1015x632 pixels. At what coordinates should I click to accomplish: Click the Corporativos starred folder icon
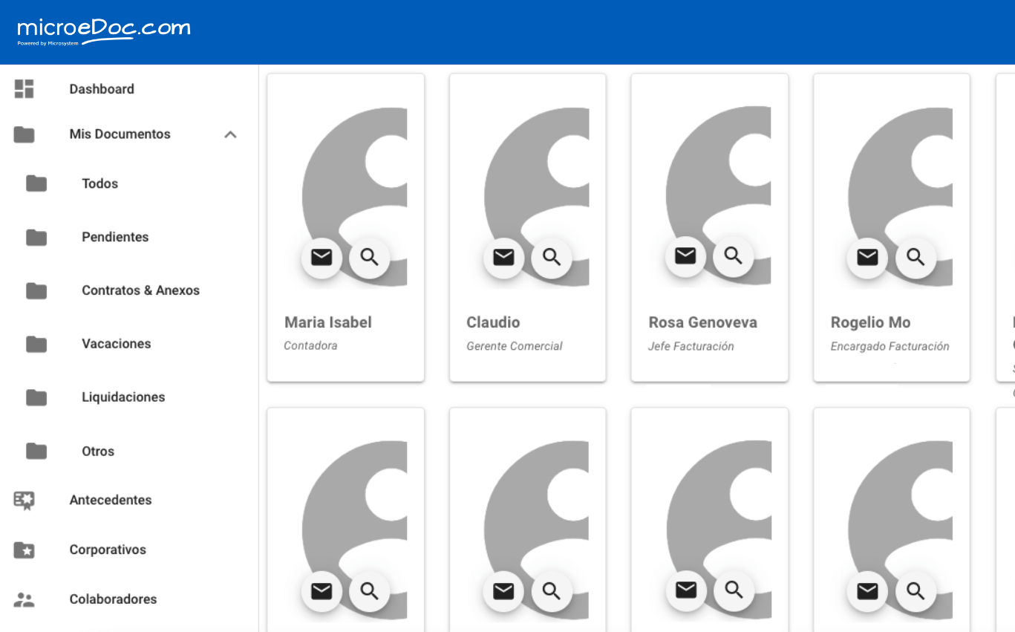pyautogui.click(x=25, y=550)
